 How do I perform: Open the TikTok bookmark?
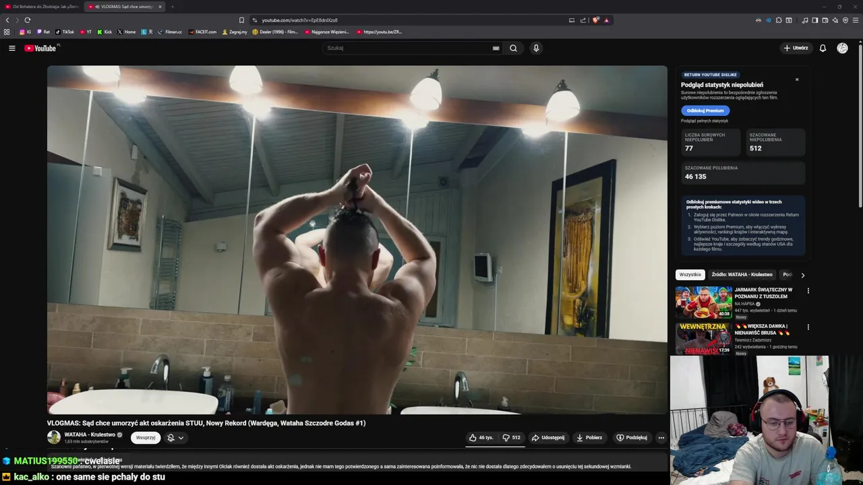tap(65, 32)
